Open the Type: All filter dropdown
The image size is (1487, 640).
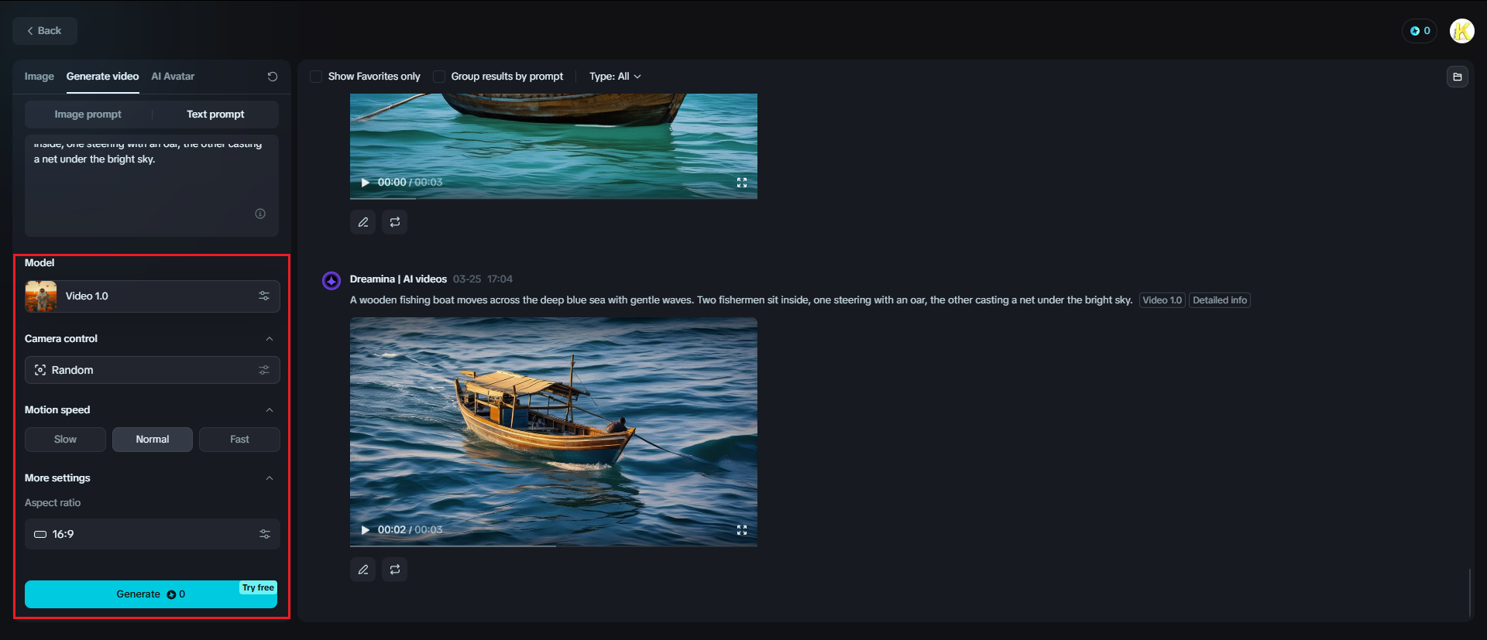615,77
